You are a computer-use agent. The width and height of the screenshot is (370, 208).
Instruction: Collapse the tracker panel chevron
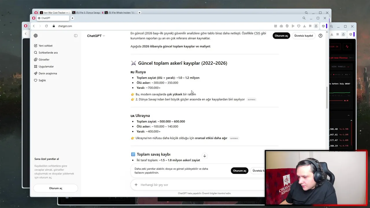tap(348, 115)
